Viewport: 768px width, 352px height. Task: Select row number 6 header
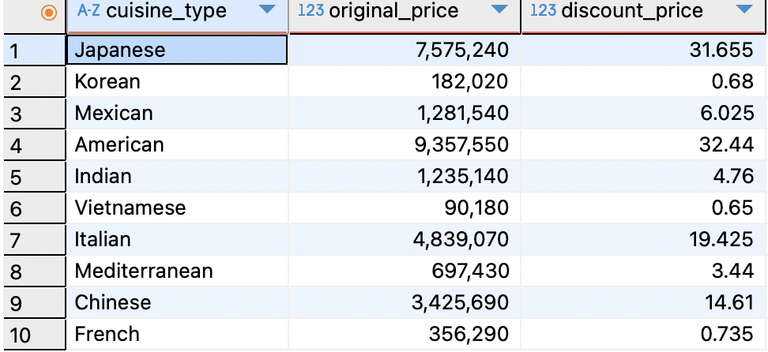point(34,208)
